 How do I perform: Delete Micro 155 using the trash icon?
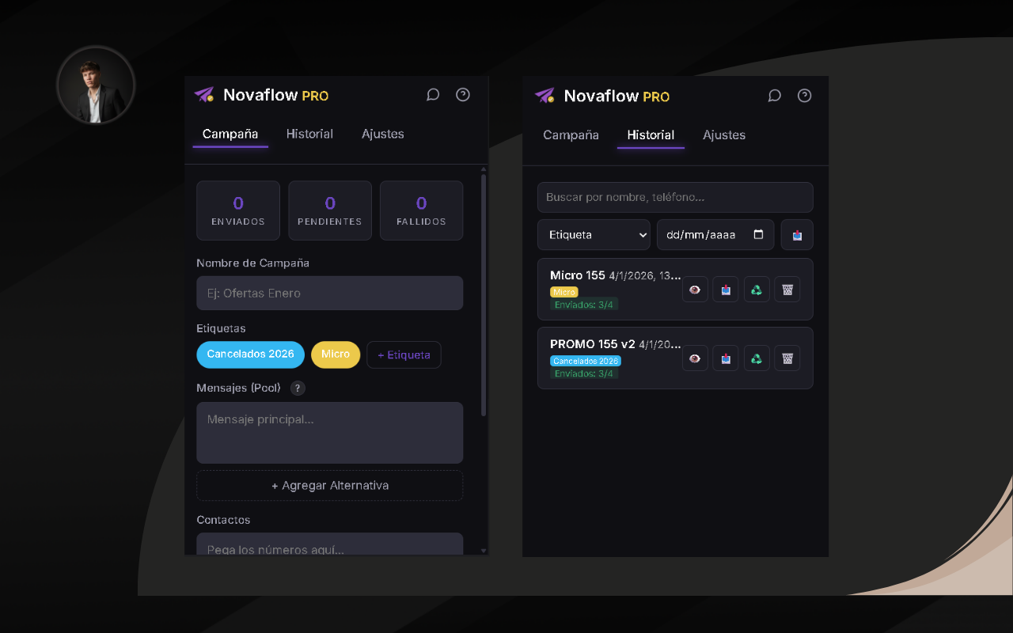(x=787, y=289)
